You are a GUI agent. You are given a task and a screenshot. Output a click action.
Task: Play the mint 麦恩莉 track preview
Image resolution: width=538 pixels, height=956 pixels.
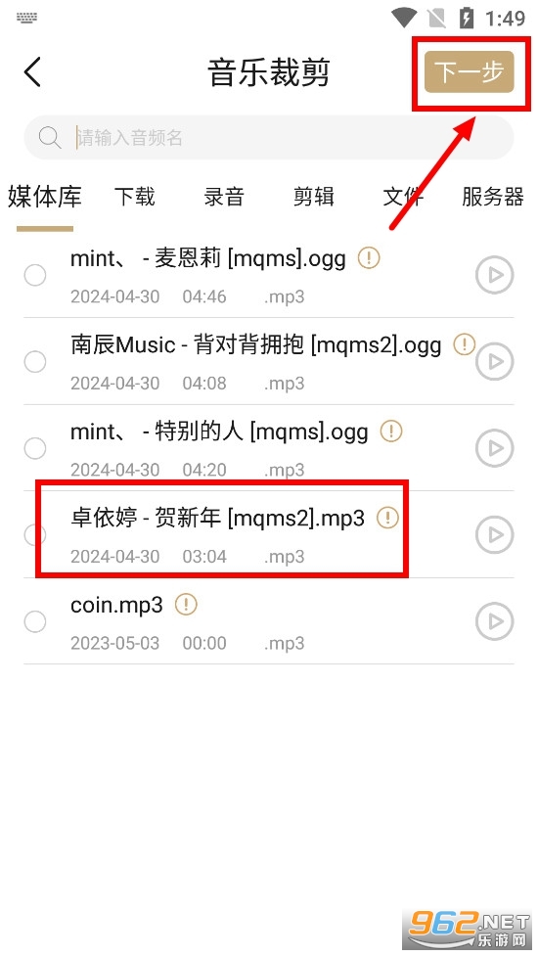point(494,275)
